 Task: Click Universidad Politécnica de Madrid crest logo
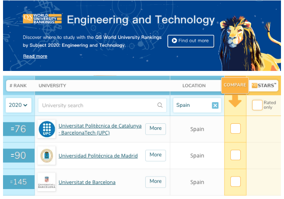(46, 156)
